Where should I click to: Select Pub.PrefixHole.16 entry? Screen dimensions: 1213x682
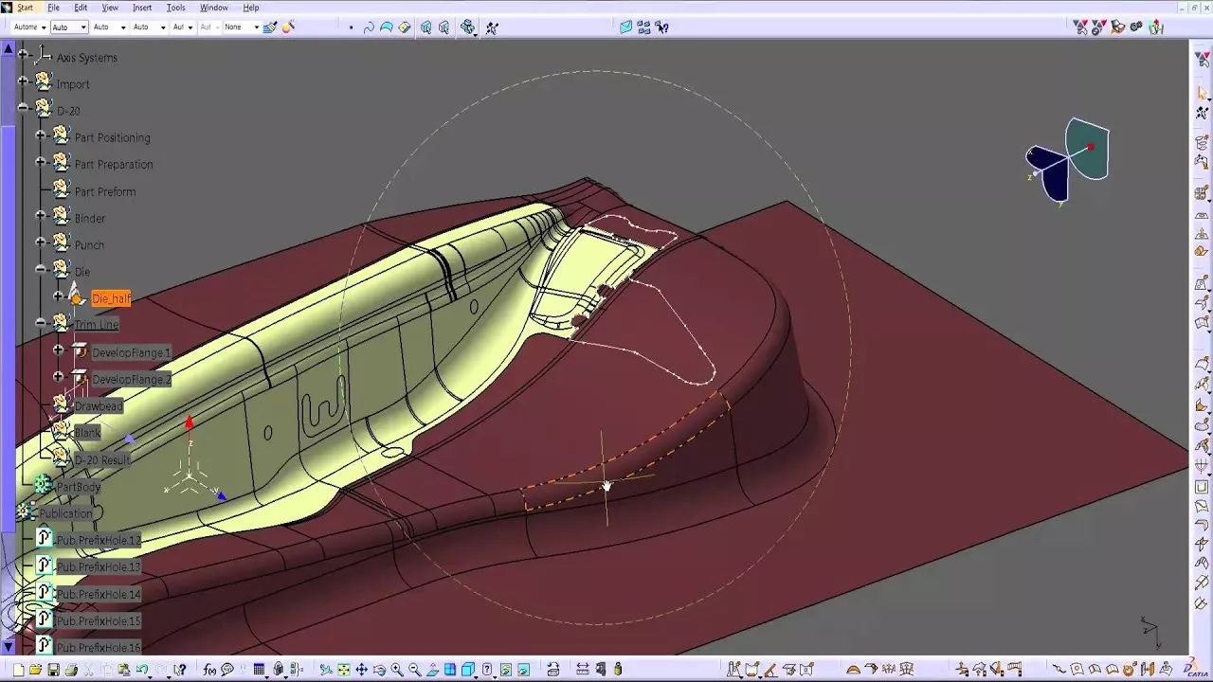99,647
